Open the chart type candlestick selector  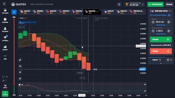(20, 72)
